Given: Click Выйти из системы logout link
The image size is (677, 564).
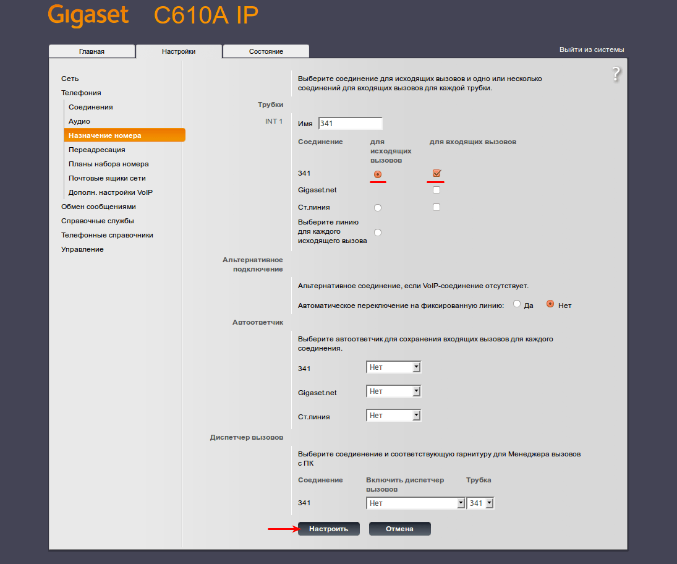Looking at the screenshot, I should 592,49.
